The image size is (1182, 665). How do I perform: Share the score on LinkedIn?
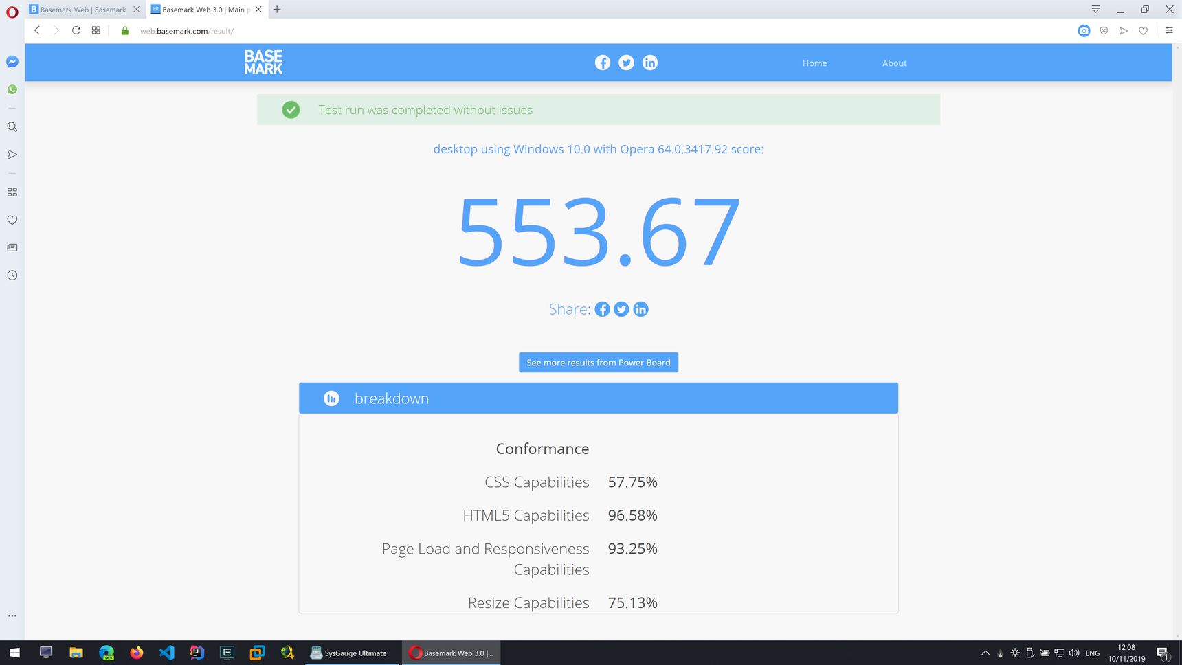[640, 309]
